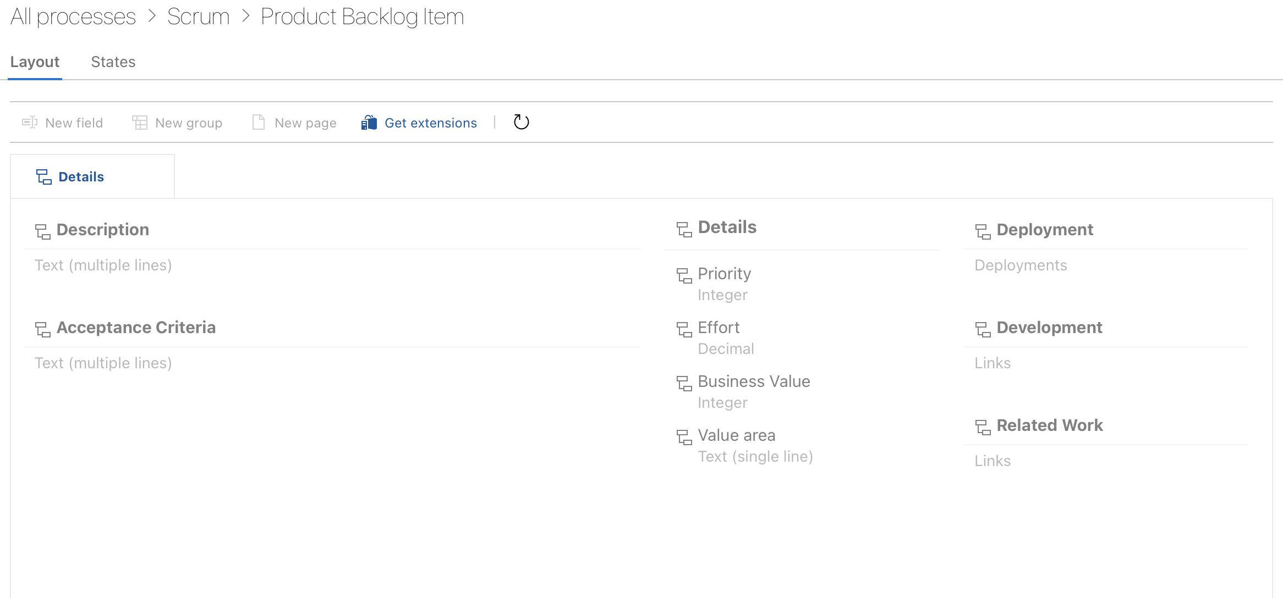This screenshot has height=598, width=1283.
Task: Switch to the States tab
Action: (x=113, y=62)
